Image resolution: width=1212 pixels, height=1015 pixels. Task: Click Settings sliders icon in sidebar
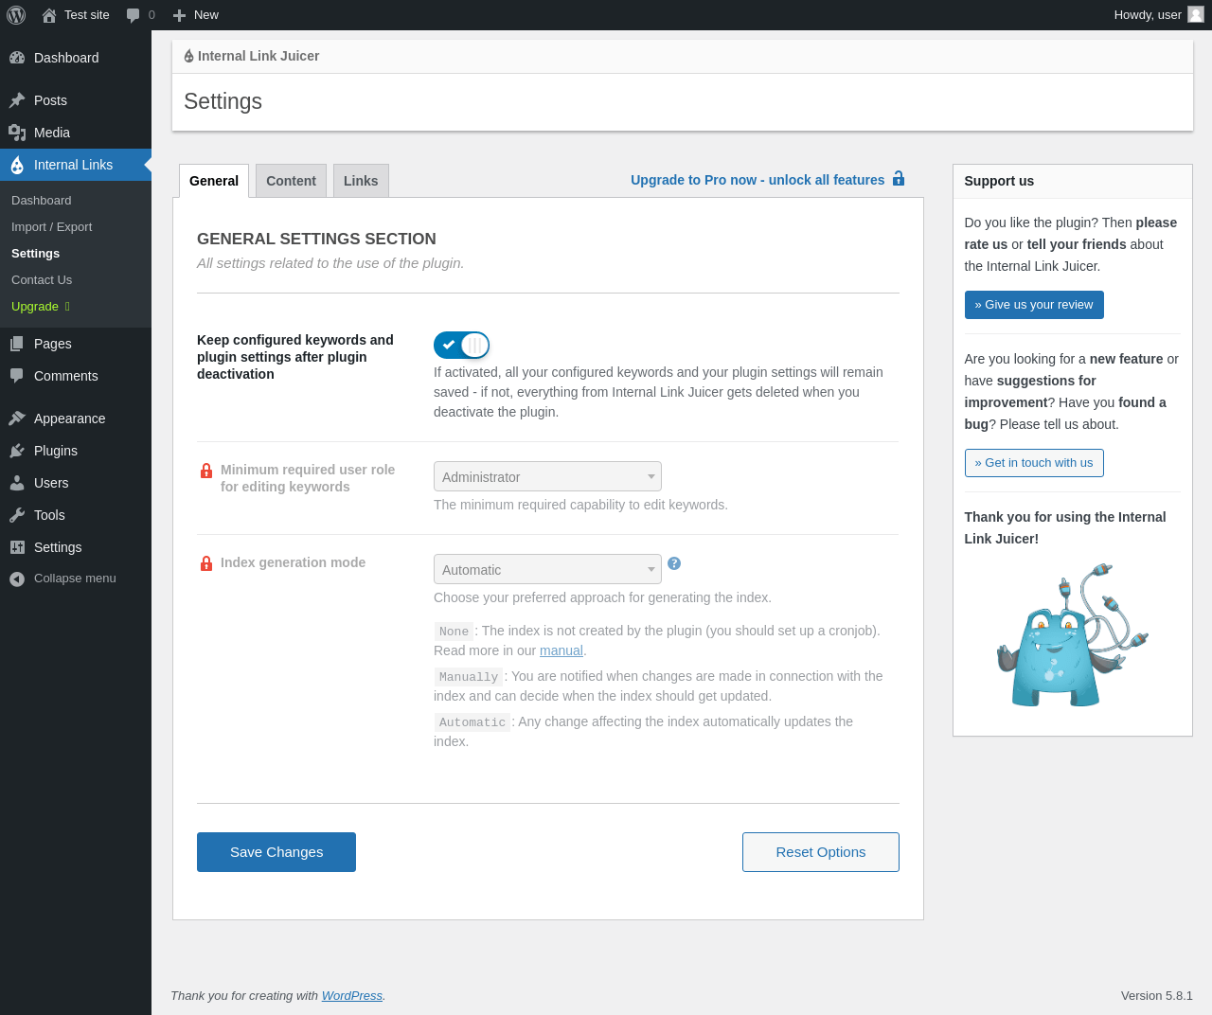[17, 547]
